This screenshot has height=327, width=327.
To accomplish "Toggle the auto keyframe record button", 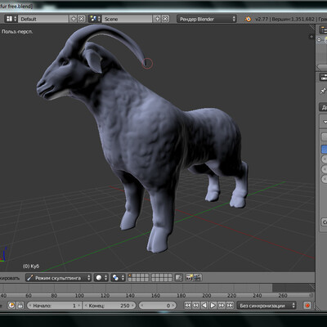I will 307,306.
